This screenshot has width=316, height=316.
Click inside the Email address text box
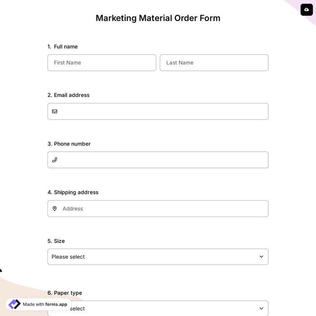(x=162, y=112)
